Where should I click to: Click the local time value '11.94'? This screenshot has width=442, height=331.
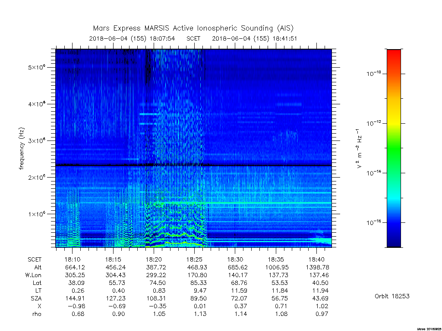pos(321,290)
